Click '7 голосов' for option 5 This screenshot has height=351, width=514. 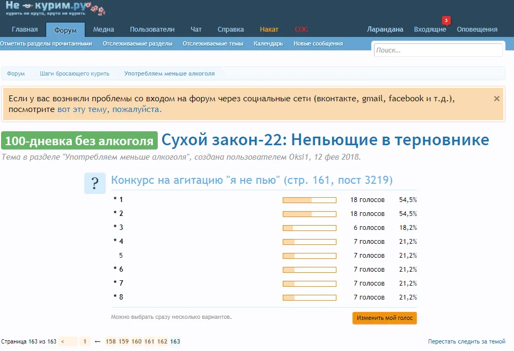coord(369,256)
